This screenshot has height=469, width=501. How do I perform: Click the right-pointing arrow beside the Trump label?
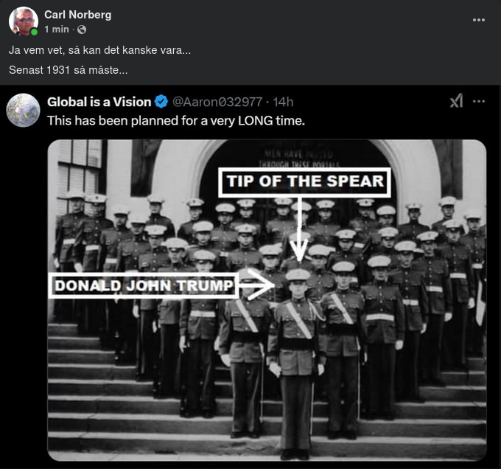256,284
